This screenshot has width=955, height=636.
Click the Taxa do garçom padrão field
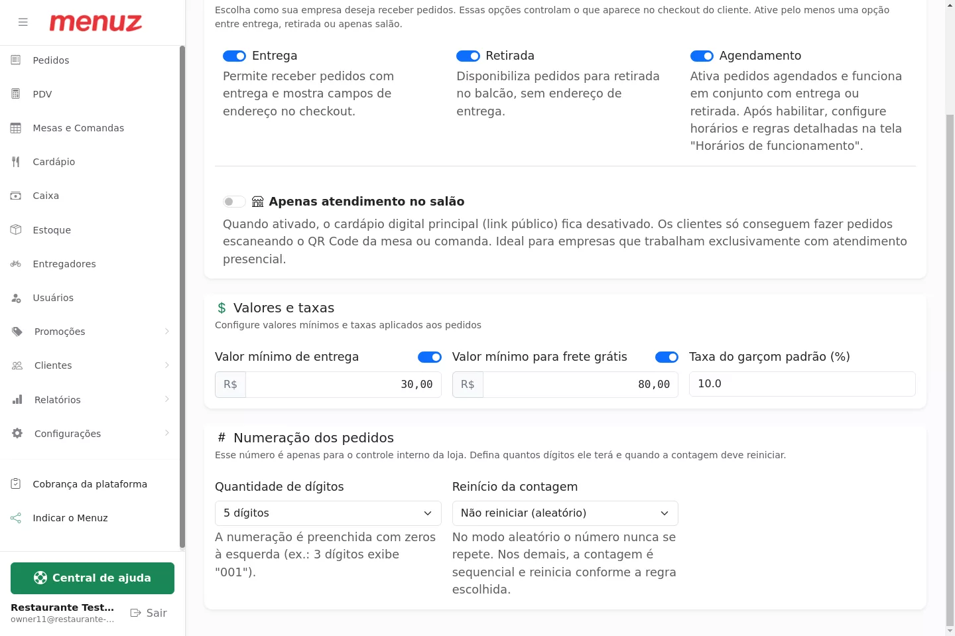point(802,384)
